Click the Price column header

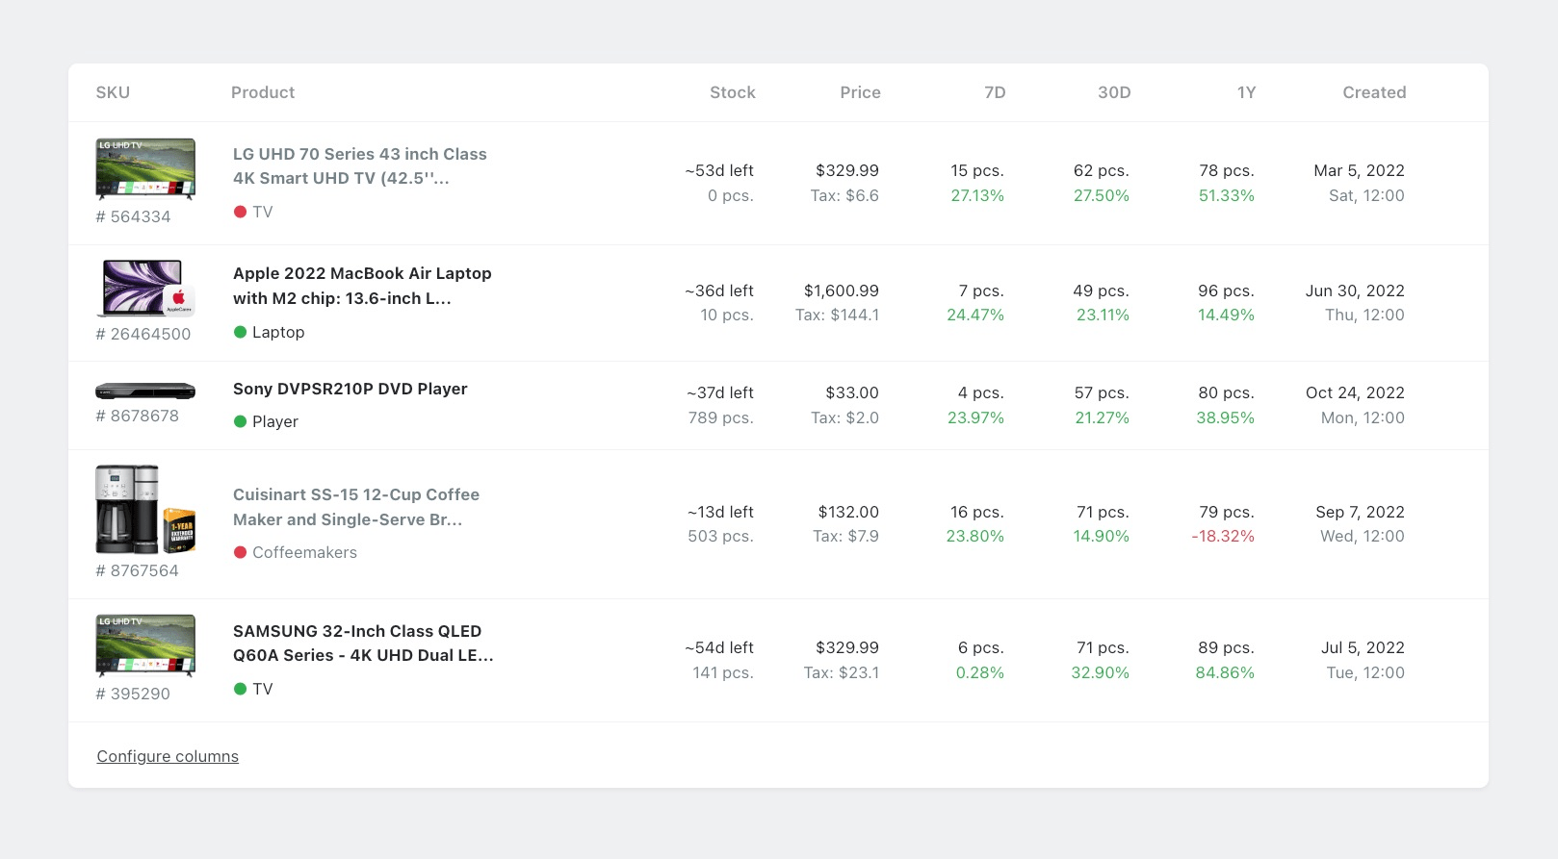(x=860, y=92)
